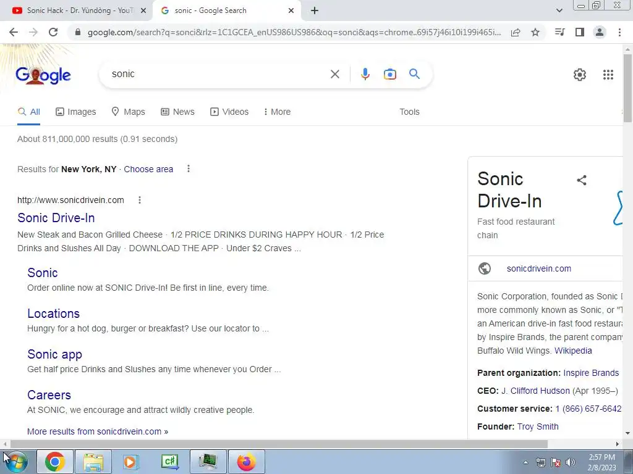
Task: Visit sonicdrivein.com from the knowledge panel
Action: coord(539,269)
